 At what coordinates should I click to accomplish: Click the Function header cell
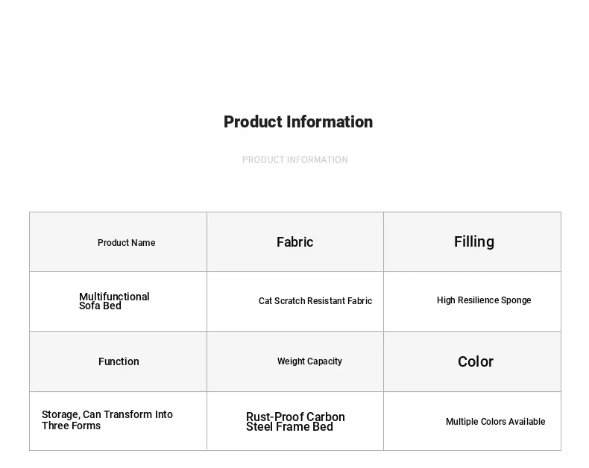[x=119, y=361]
